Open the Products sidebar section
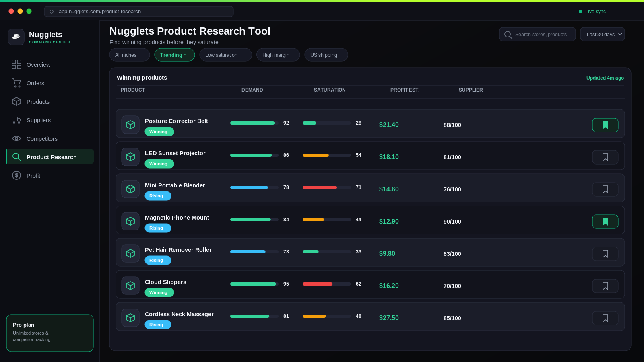 50,102
